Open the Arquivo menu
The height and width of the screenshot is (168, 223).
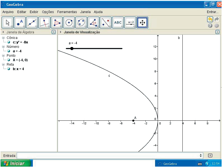[x=8, y=12]
